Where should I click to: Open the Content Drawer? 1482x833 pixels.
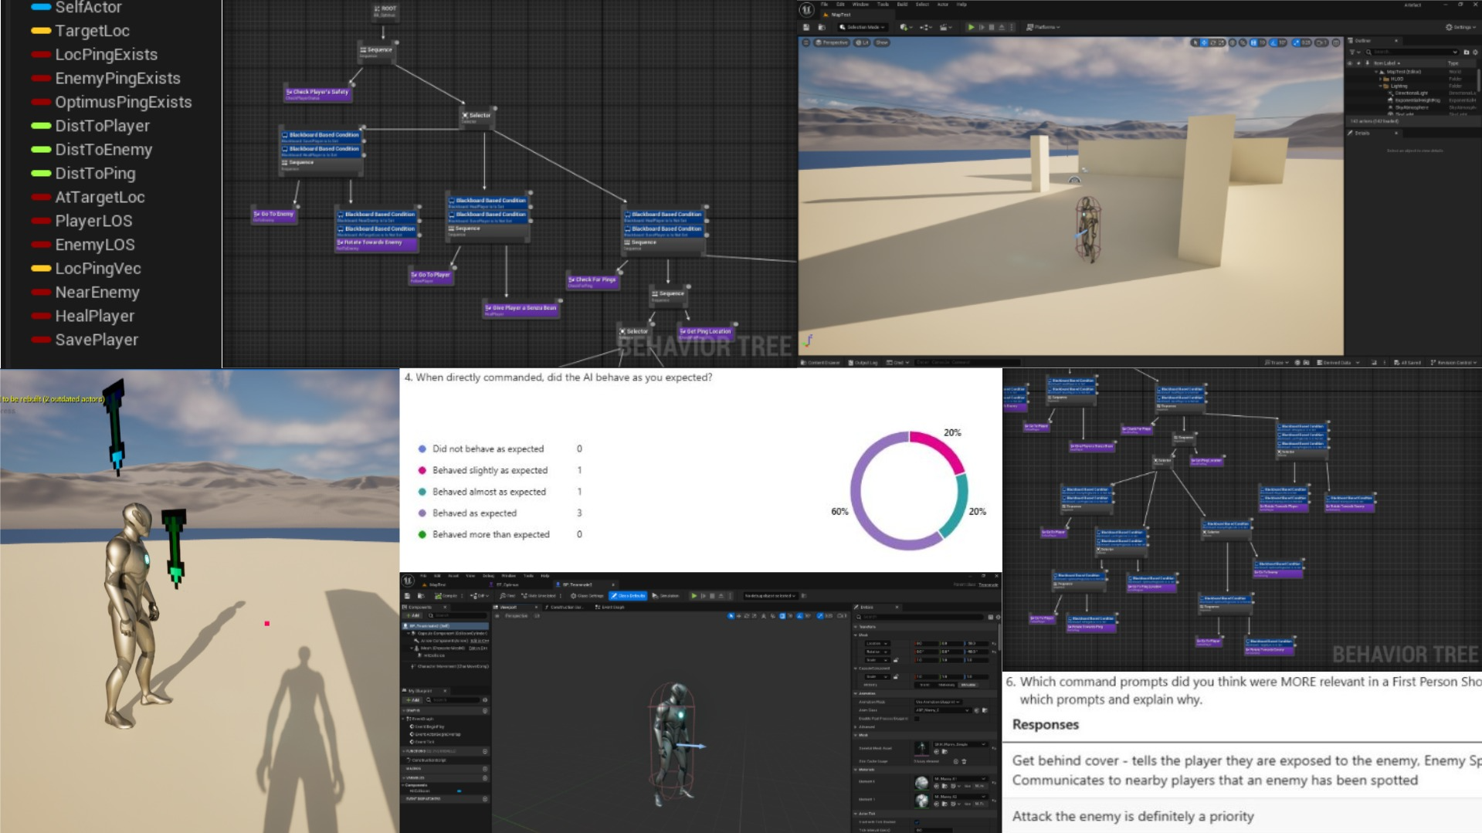tap(820, 362)
